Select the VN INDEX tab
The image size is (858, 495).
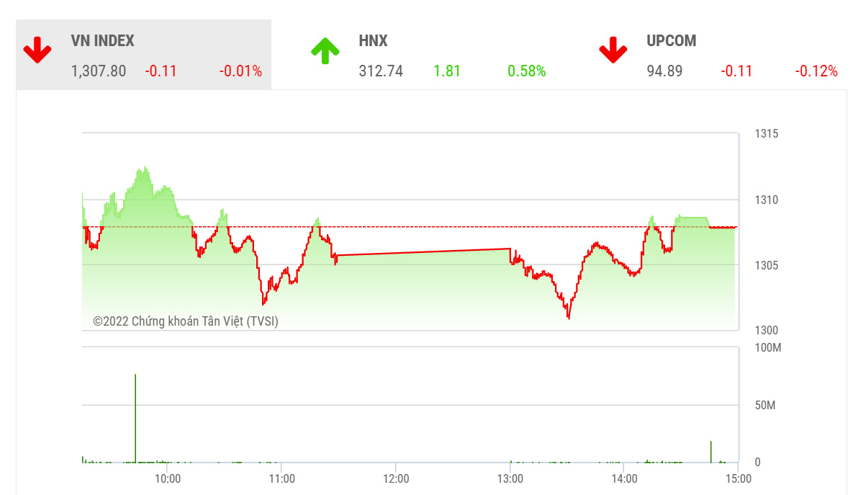143,54
